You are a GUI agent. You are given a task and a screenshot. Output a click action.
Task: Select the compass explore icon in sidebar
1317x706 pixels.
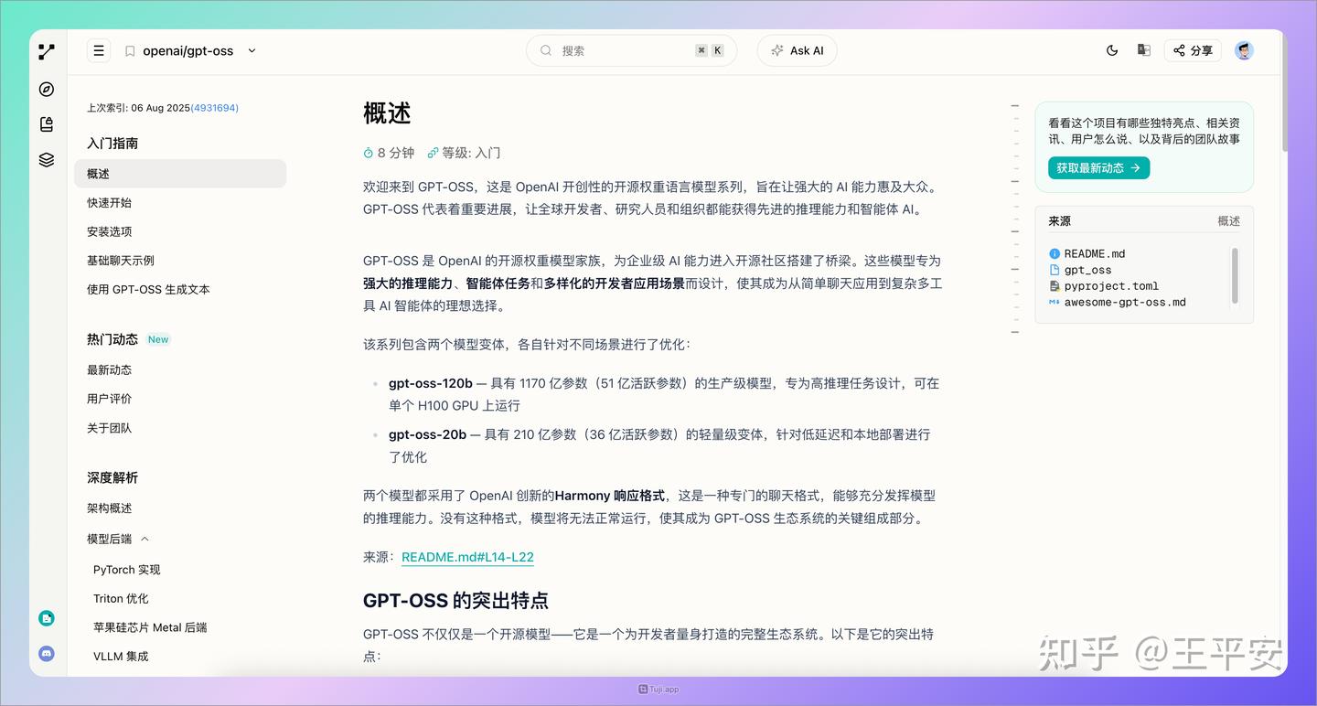[x=46, y=89]
